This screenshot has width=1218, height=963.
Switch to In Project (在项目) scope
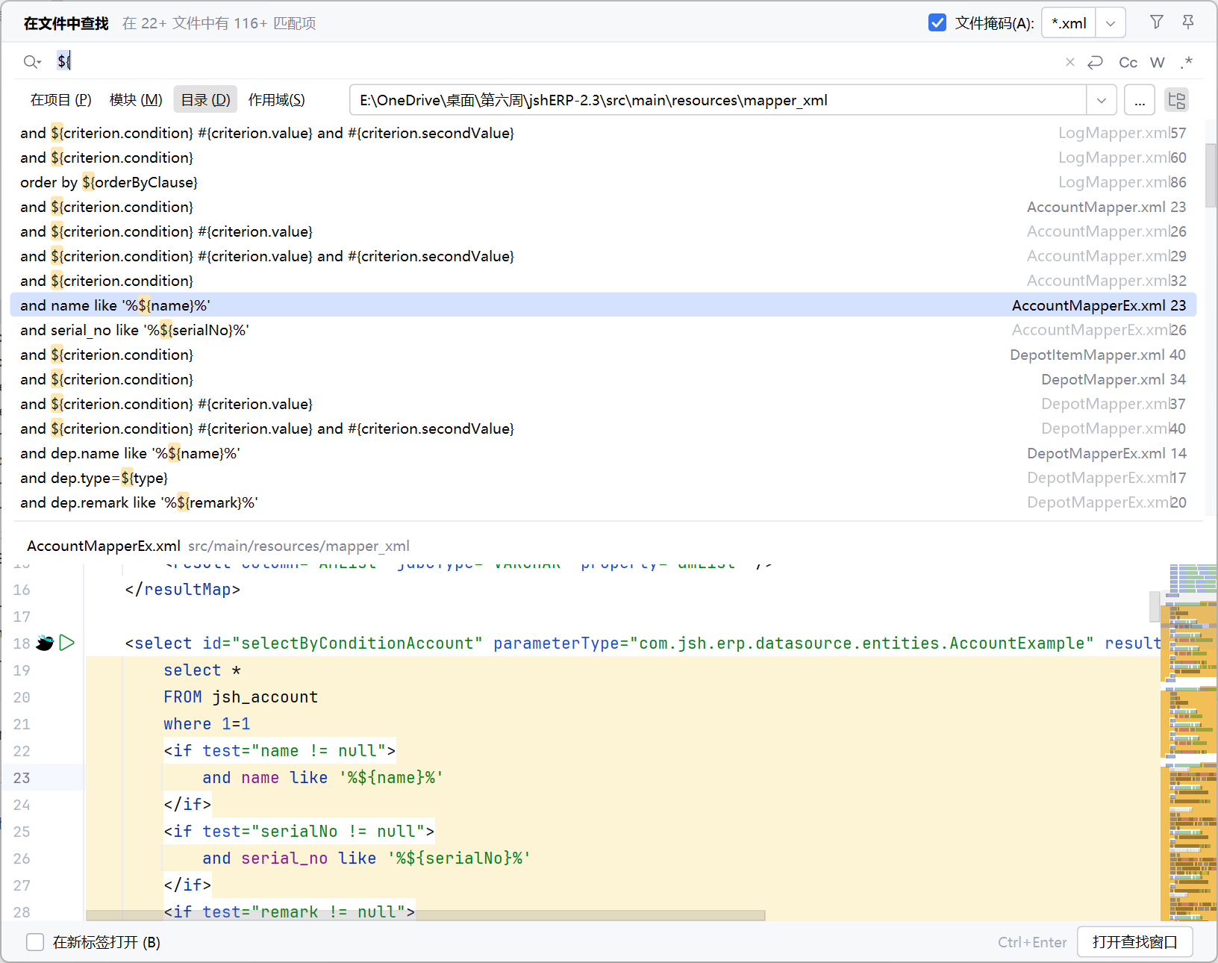coord(61,100)
